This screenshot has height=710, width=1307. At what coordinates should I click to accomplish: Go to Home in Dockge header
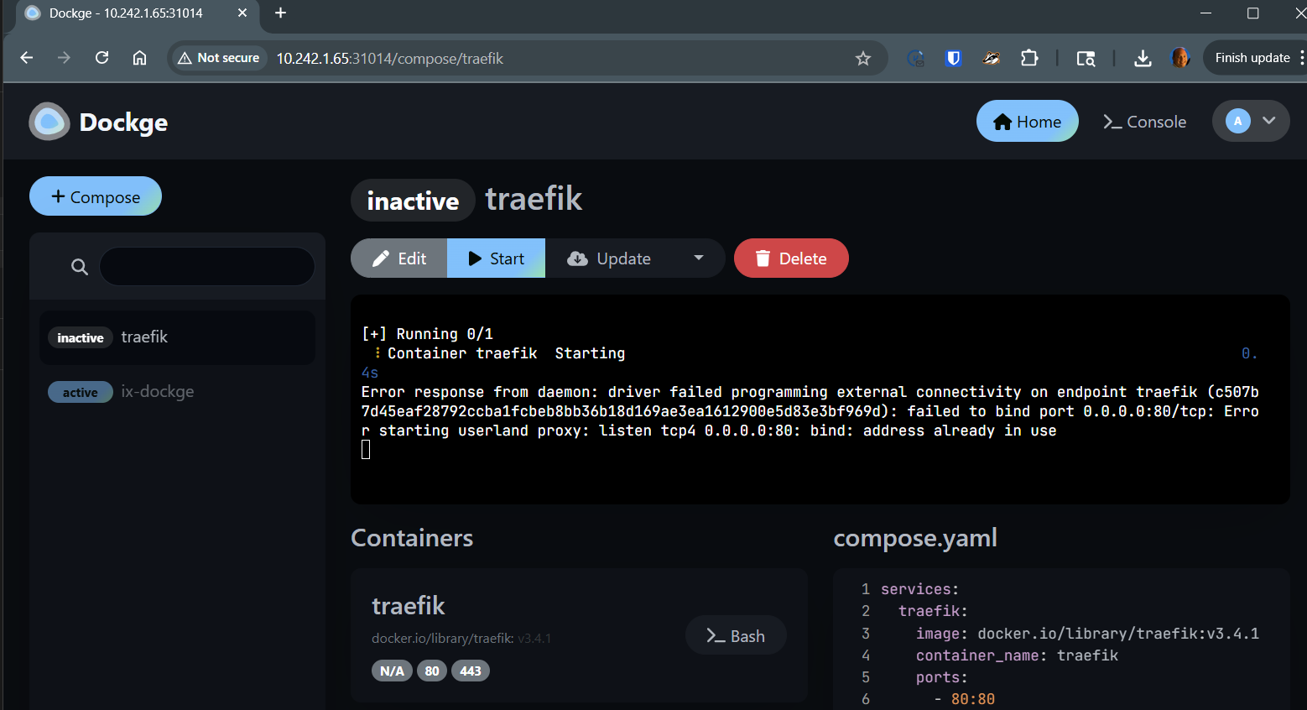pyautogui.click(x=1027, y=122)
